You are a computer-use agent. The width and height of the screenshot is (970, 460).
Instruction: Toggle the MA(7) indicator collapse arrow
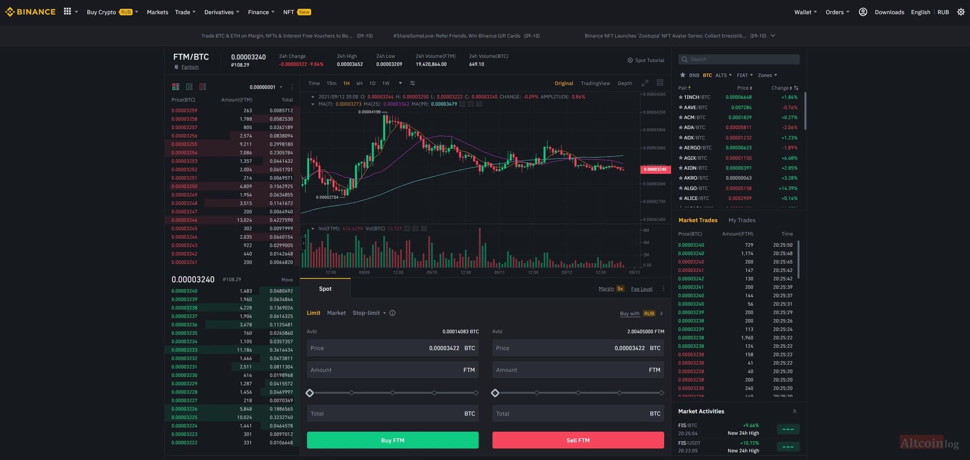click(313, 104)
